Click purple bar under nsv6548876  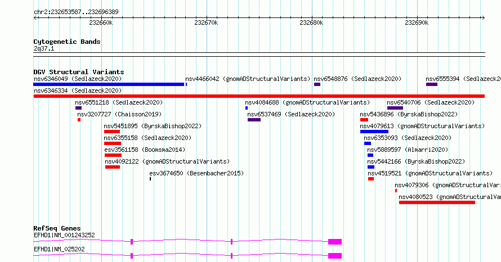coord(317,84)
